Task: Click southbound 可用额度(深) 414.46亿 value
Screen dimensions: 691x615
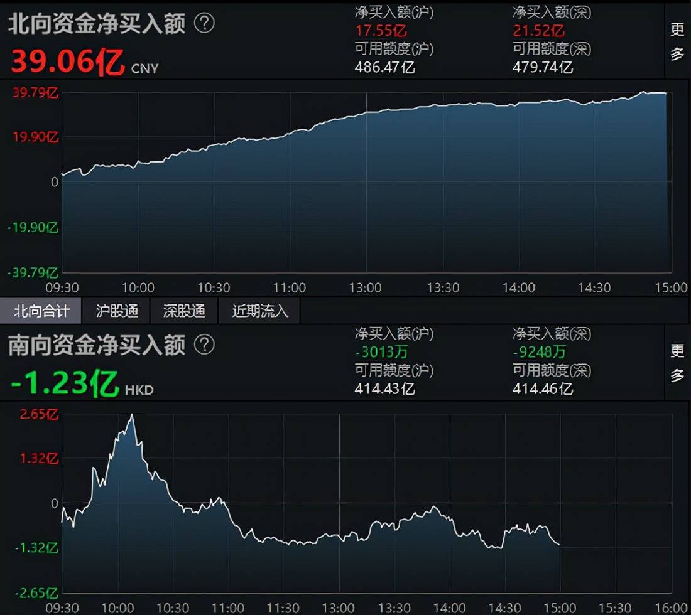Action: coord(543,388)
